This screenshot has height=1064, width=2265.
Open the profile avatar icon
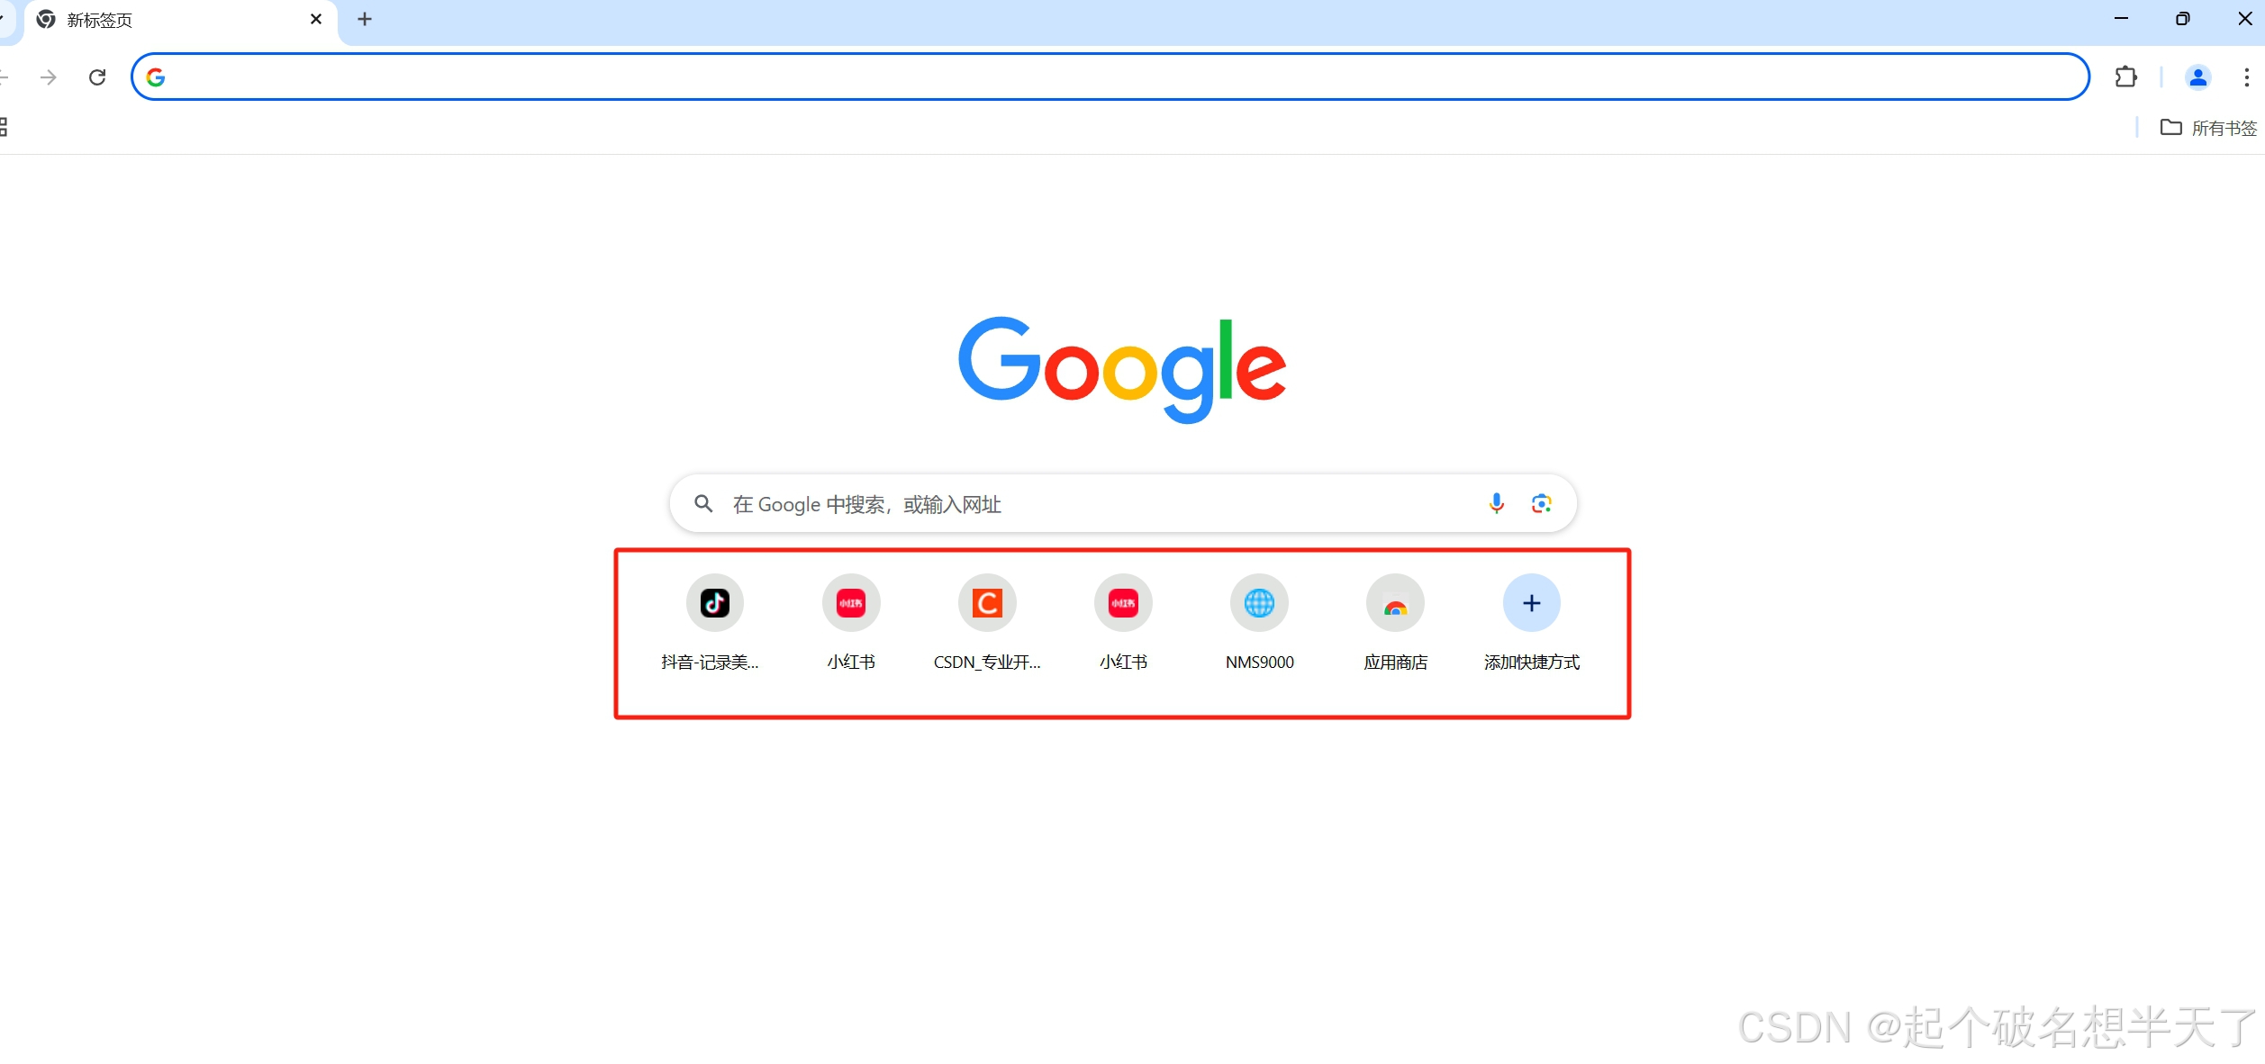pos(2197,77)
